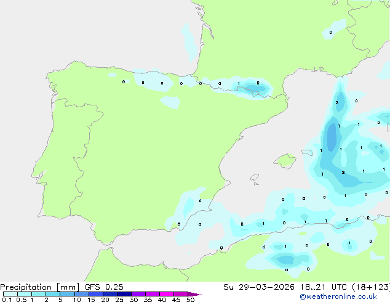Screen dimensions: 390x302
Task: Click the legend value '35'
Action: pyautogui.click(x=148, y=300)
